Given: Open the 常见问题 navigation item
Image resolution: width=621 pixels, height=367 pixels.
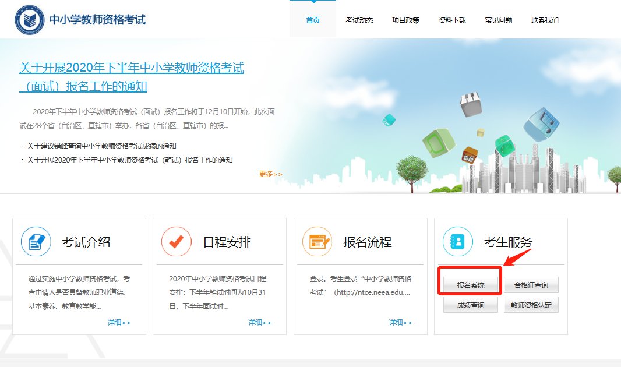Looking at the screenshot, I should [499, 20].
